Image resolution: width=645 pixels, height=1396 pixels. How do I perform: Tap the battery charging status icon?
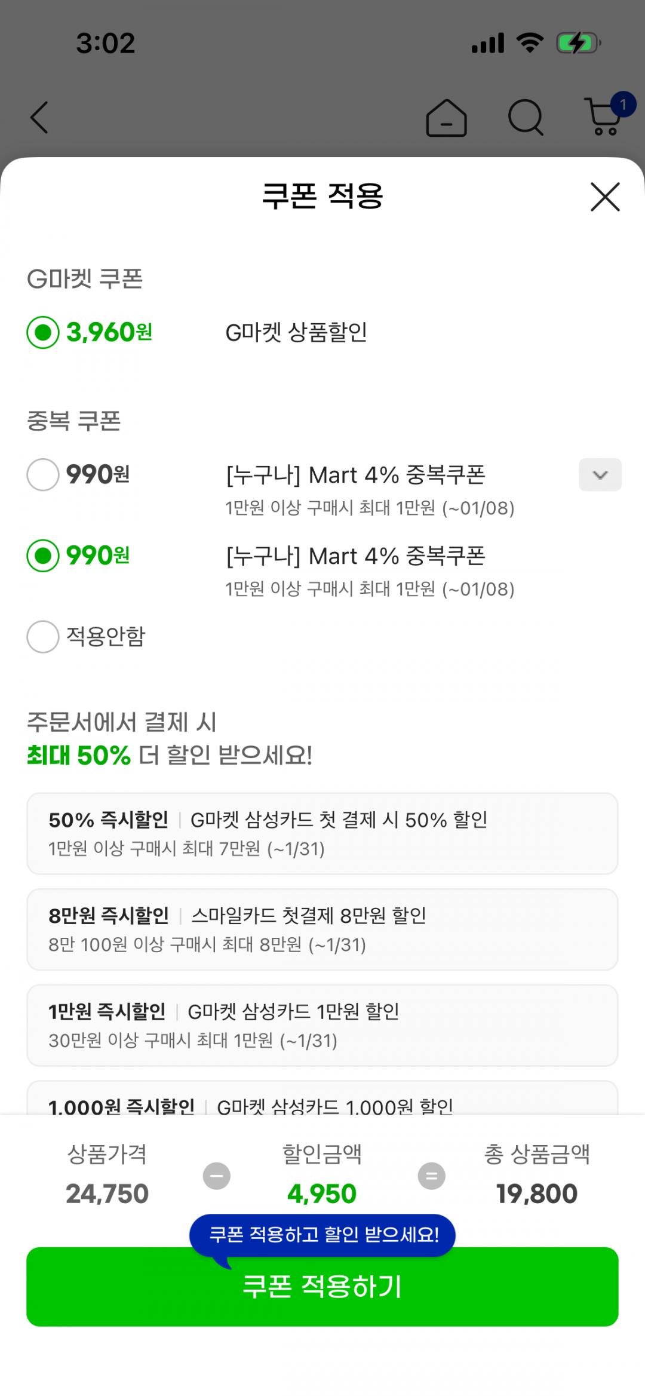click(x=578, y=44)
